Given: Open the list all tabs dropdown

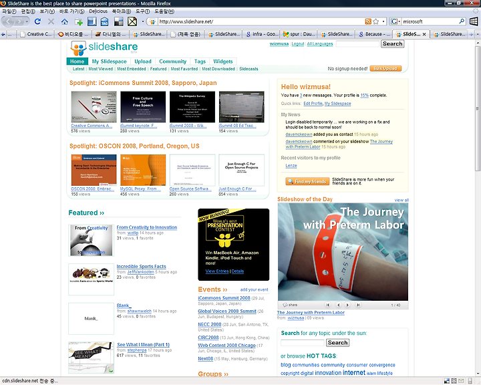Looking at the screenshot, I should [x=478, y=34].
